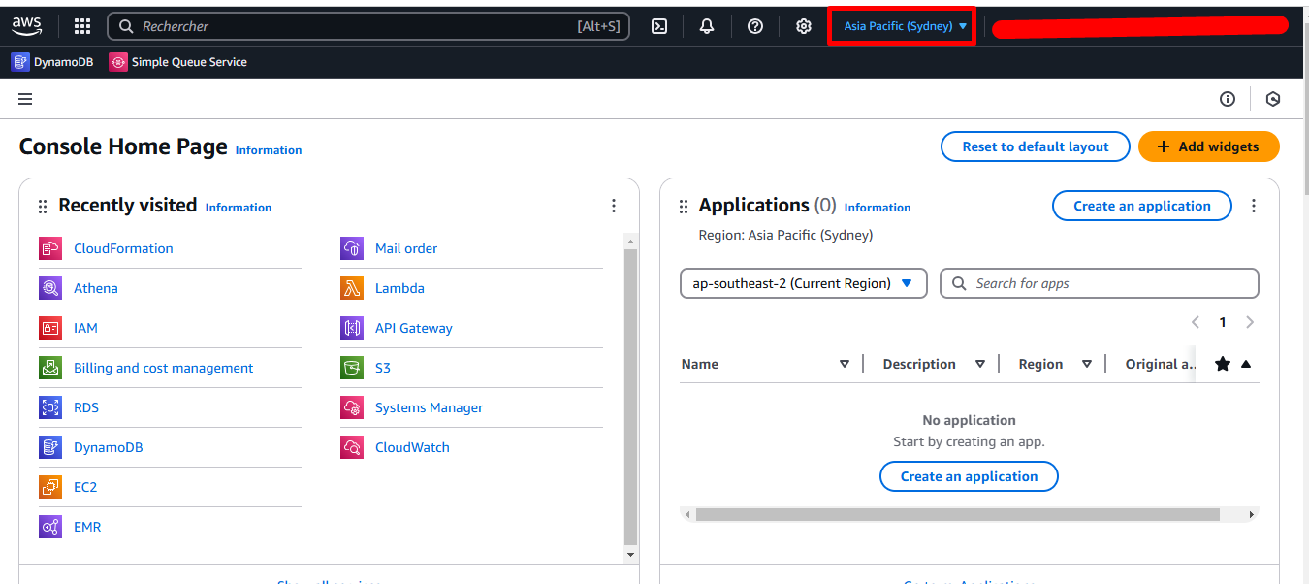This screenshot has width=1309, height=584.
Task: Open the DynamoDB favorites bar shortcut
Action: click(52, 62)
